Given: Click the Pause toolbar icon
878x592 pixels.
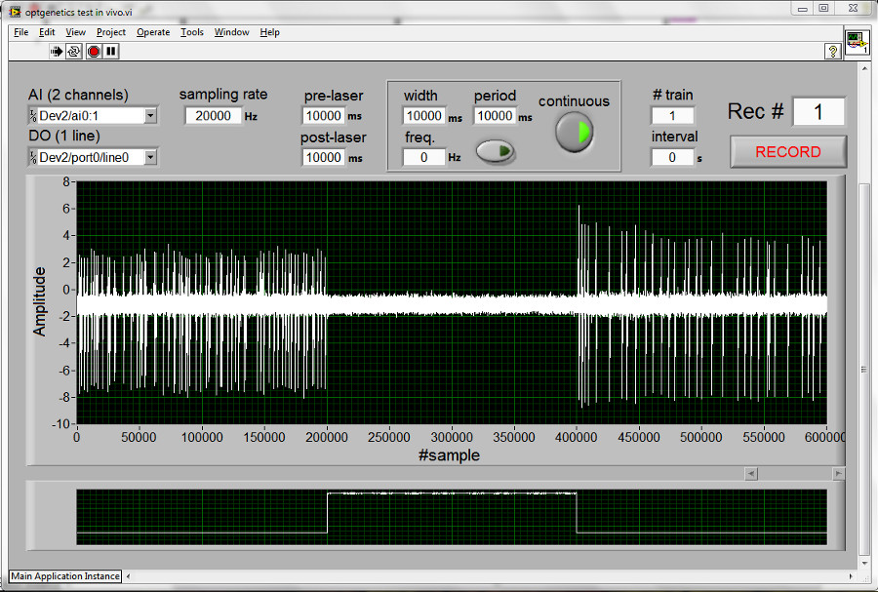Looking at the screenshot, I should pos(110,52).
